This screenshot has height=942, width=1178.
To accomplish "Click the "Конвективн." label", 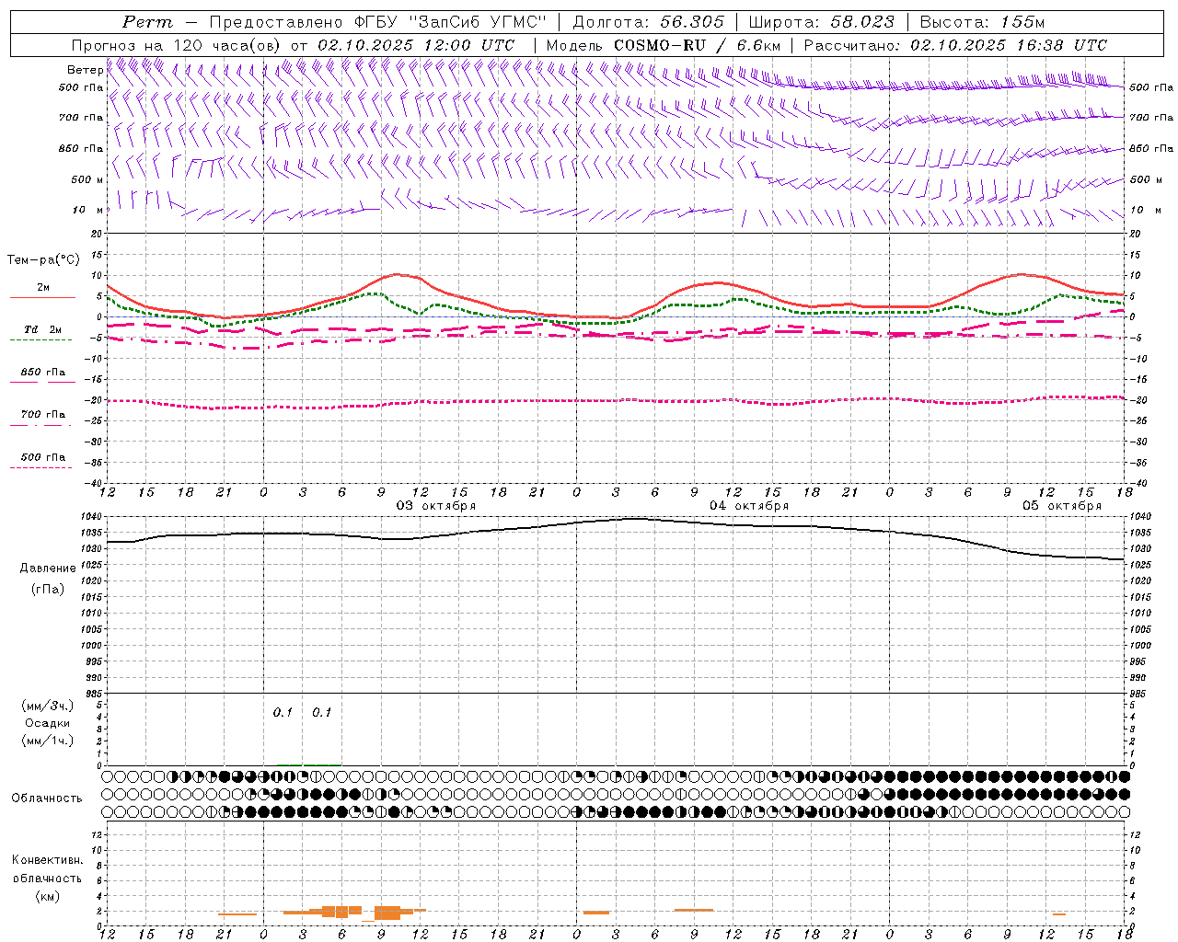I will point(48,860).
